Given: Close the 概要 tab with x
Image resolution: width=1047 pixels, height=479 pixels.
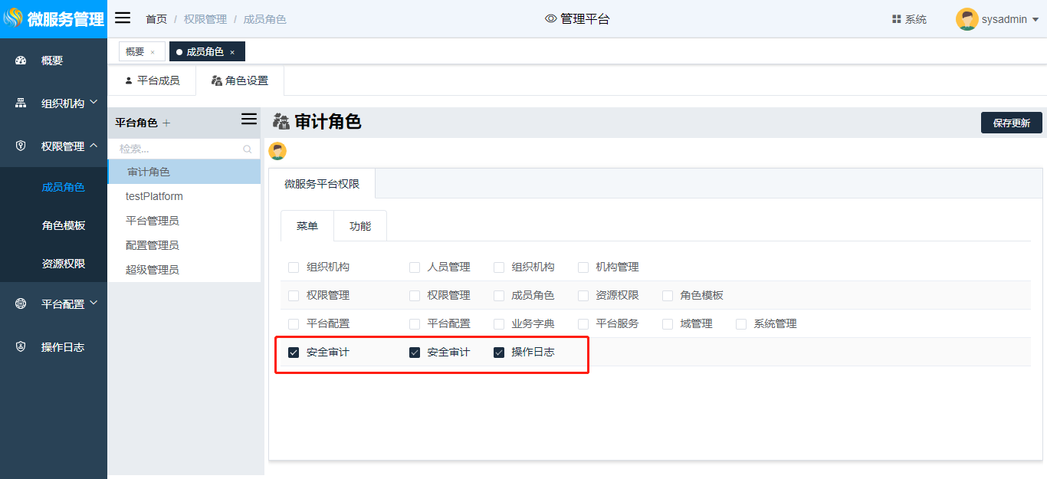Looking at the screenshot, I should click(x=153, y=52).
